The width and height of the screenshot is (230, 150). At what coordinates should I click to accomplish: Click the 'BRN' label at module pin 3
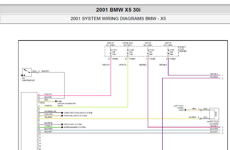point(46,100)
